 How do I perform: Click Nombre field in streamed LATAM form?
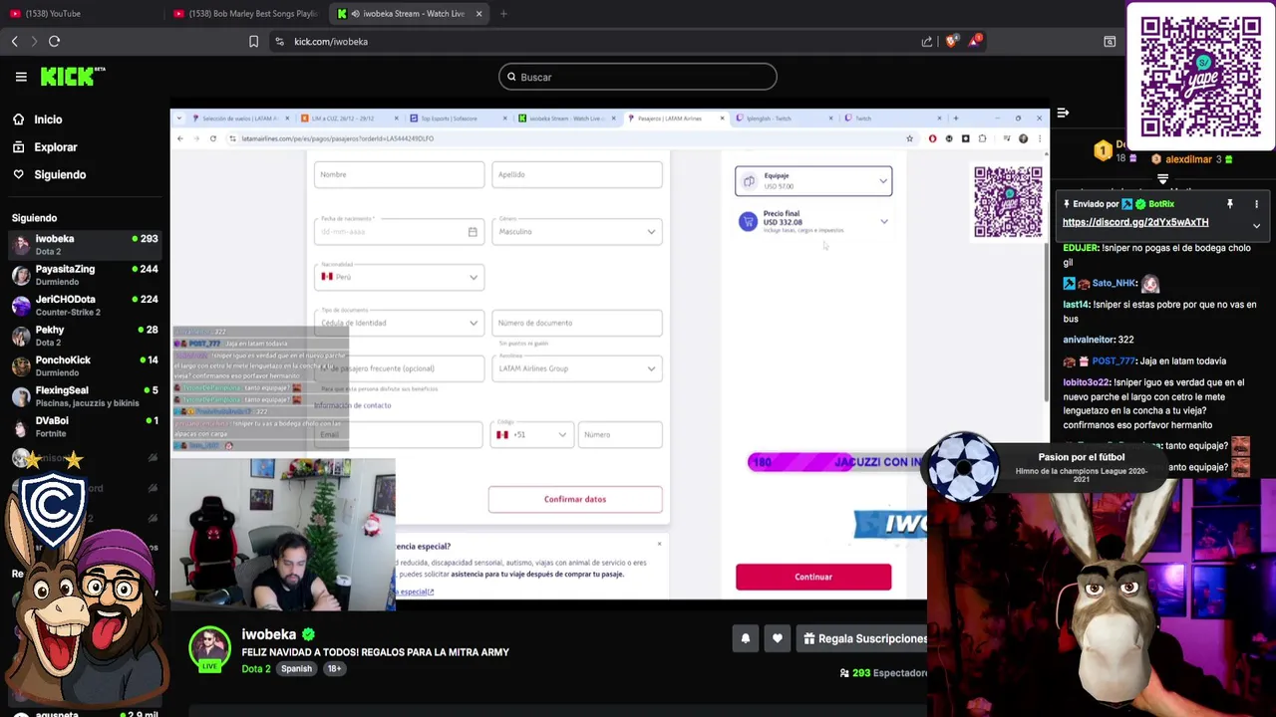point(399,174)
